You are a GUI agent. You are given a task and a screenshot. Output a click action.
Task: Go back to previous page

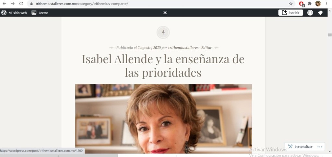4,4
